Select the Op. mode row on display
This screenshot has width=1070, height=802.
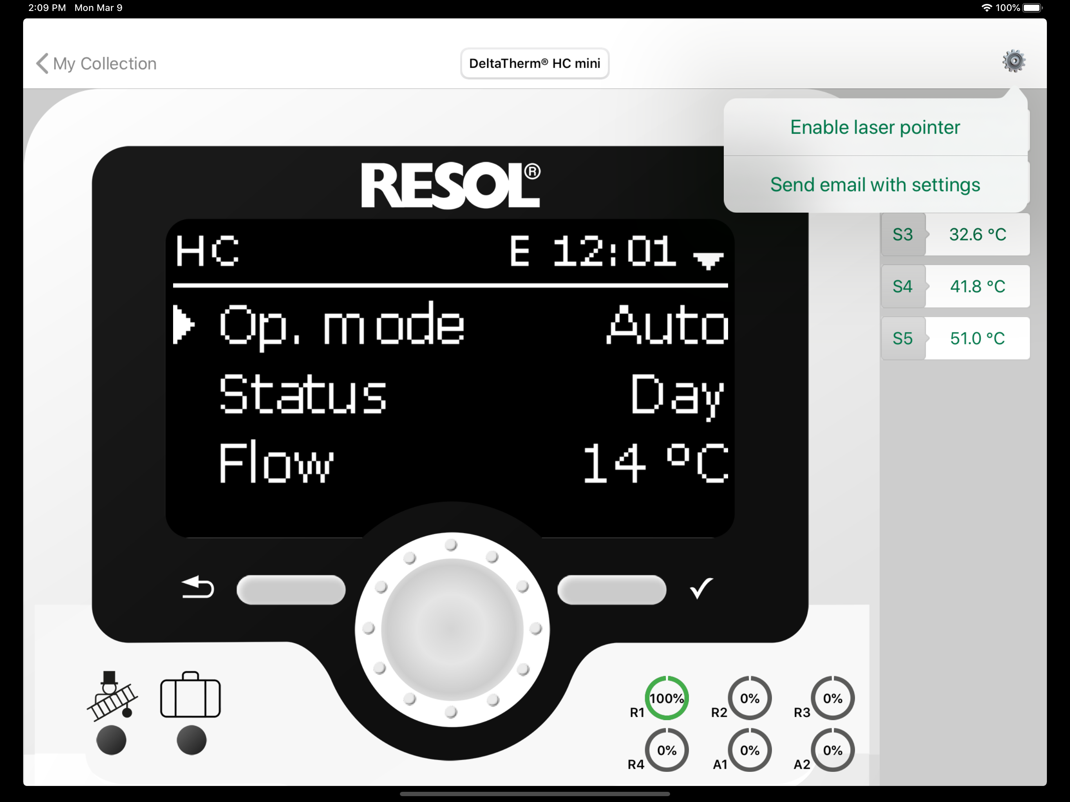[x=450, y=325]
